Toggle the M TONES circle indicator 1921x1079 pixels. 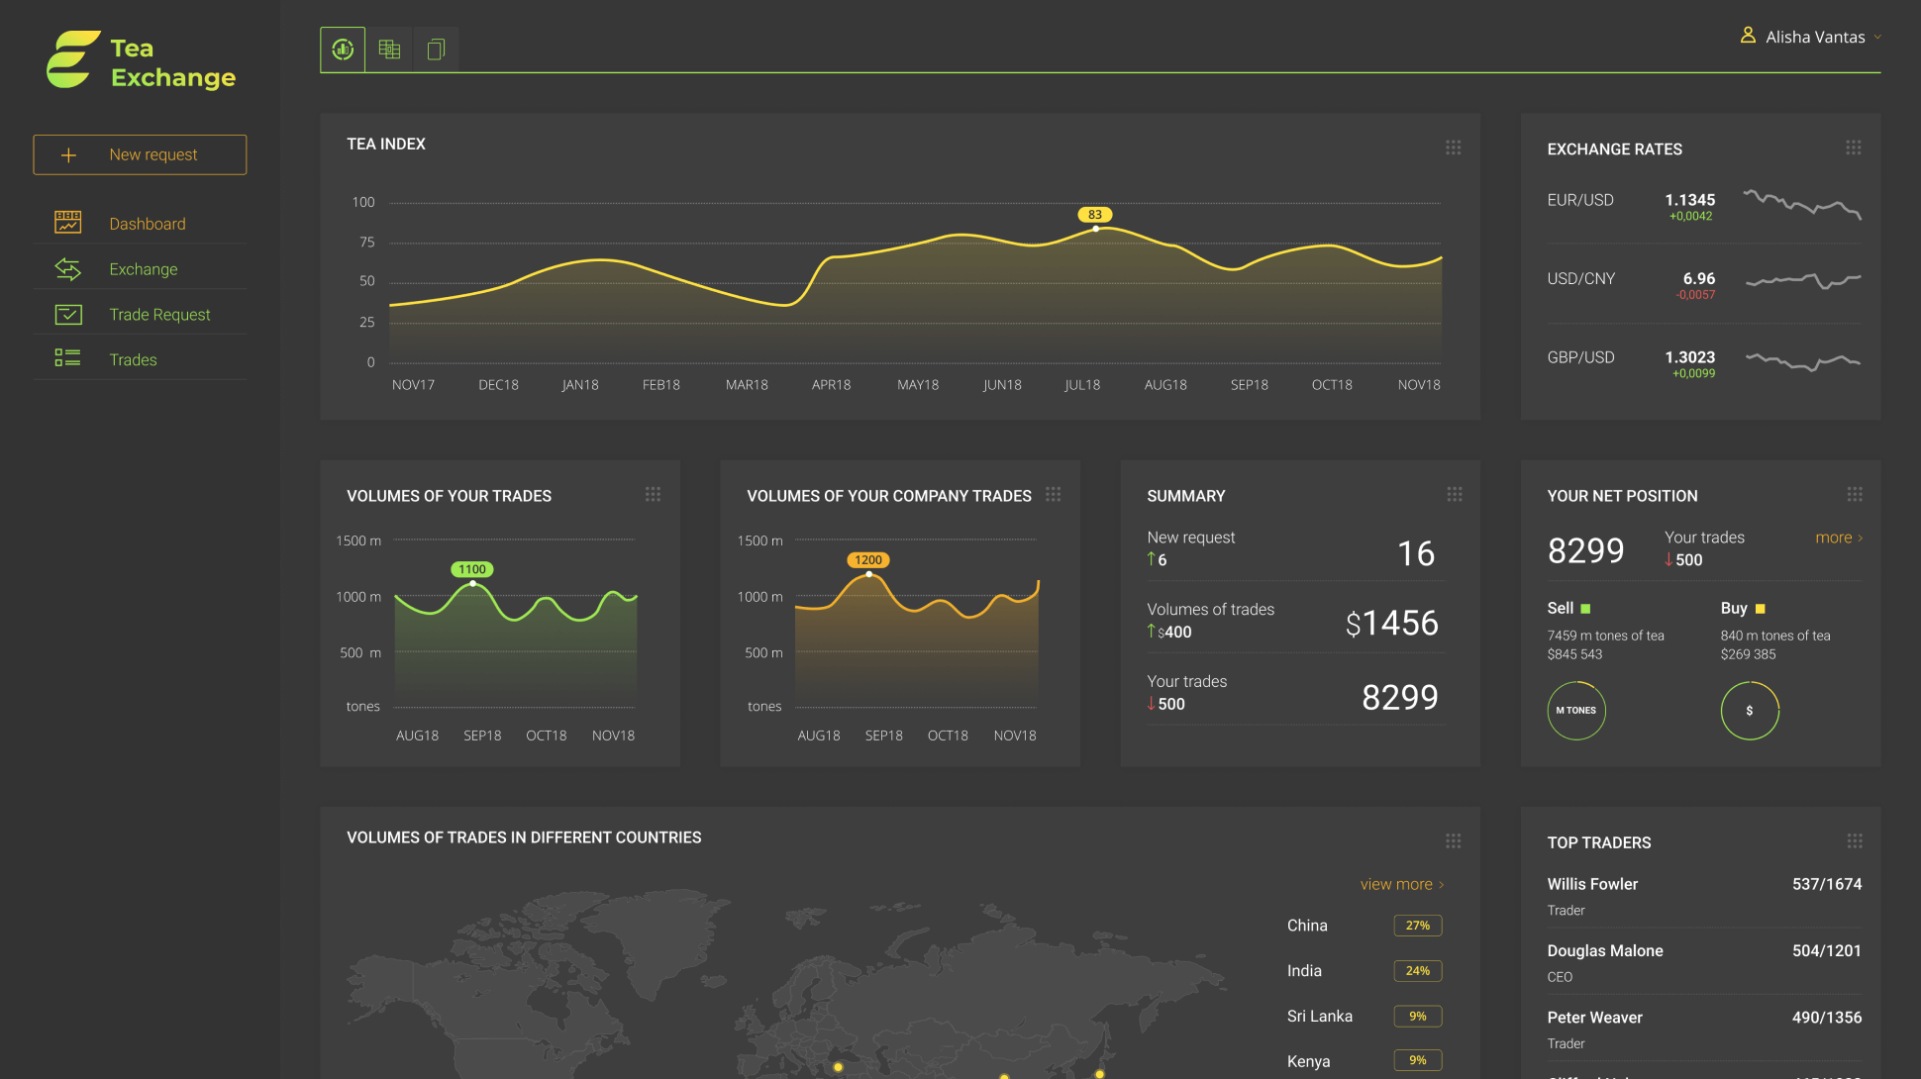[x=1575, y=711]
